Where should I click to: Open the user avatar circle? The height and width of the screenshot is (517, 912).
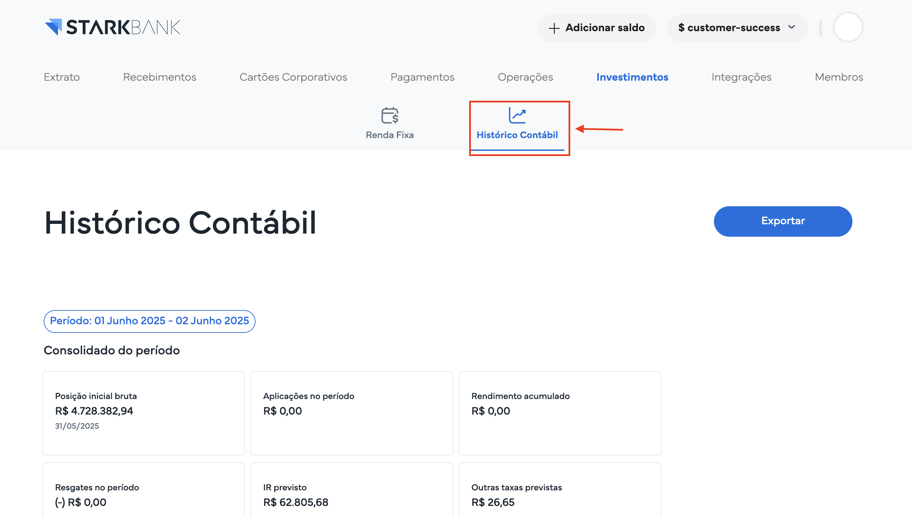point(848,27)
